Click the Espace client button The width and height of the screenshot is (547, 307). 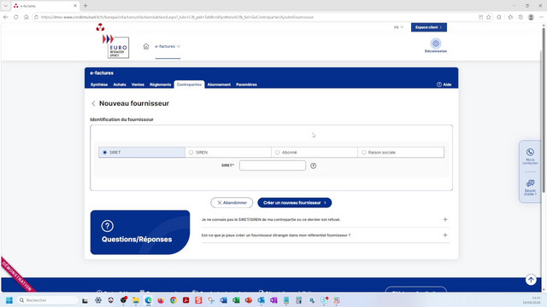tap(429, 27)
